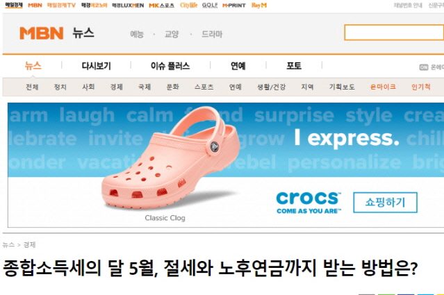Open the MBN link in top bar
444x295 pixels.
click(35, 5)
